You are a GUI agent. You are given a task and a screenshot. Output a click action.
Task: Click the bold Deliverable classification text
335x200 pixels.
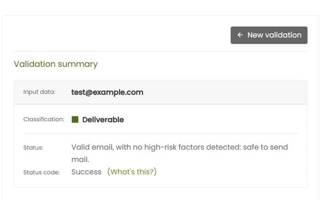(103, 120)
